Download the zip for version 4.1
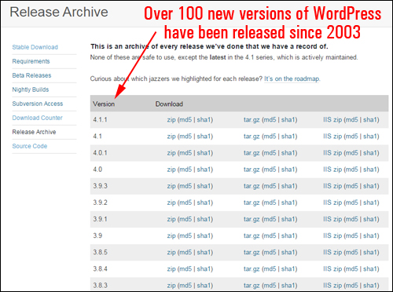Image resolution: width=393 pixels, height=292 pixels. [x=171, y=137]
